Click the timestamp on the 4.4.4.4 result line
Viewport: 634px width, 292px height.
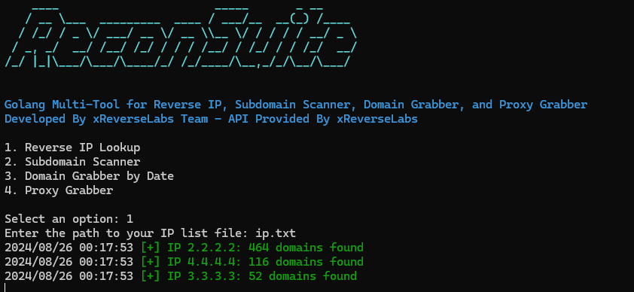tap(69, 262)
